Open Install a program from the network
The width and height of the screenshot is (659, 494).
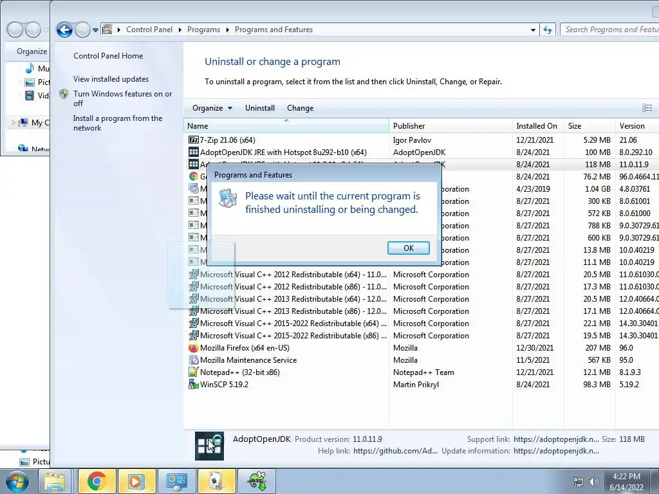click(x=118, y=123)
